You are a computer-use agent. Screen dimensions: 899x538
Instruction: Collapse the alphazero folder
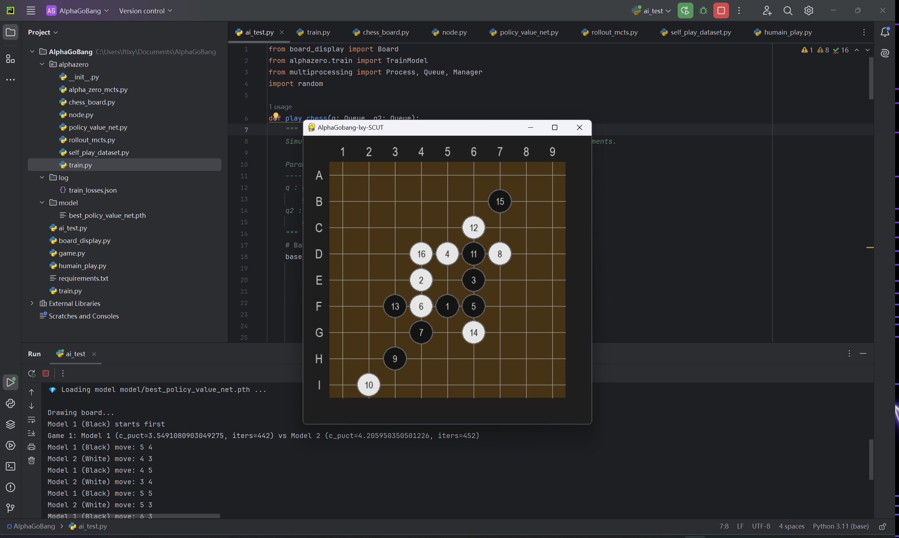click(x=42, y=64)
